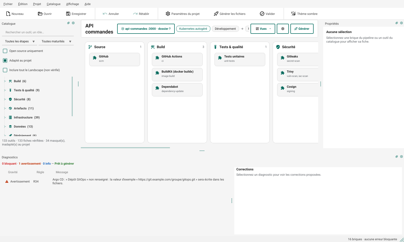Click the pipeline horizontal scrollbar
The image size is (404, 242).
coord(125,148)
